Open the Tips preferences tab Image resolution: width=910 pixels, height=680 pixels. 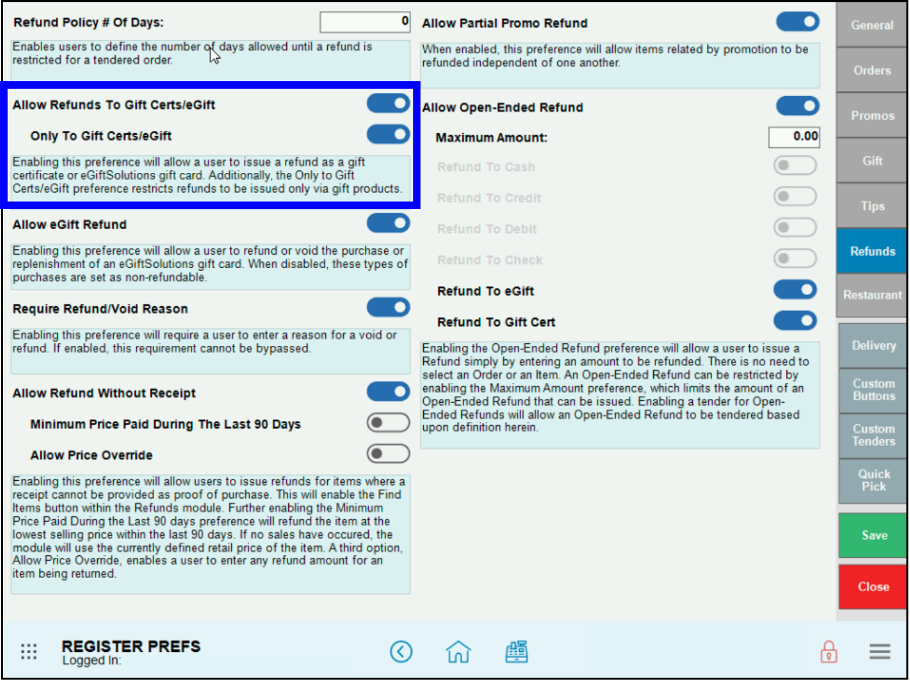click(x=872, y=206)
